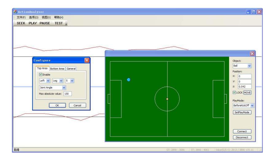This screenshot has width=276, height=159.
Task: Click the toolbar overflow arrow after TEST
Action: 66,24
